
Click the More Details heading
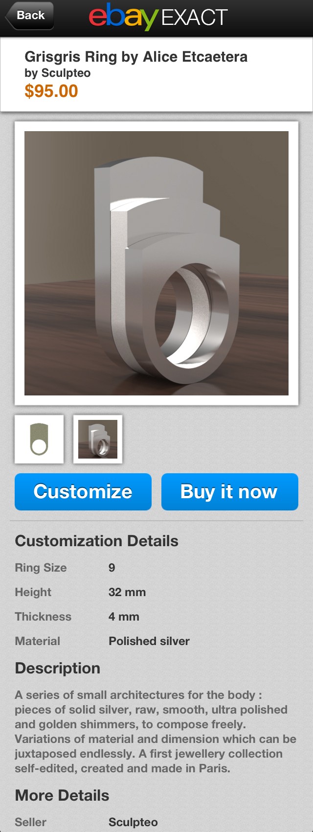click(62, 796)
